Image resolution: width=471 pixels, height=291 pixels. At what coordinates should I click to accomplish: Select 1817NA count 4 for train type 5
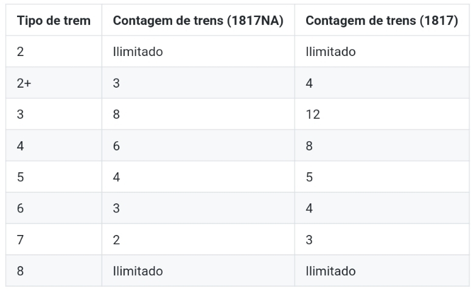click(x=116, y=177)
